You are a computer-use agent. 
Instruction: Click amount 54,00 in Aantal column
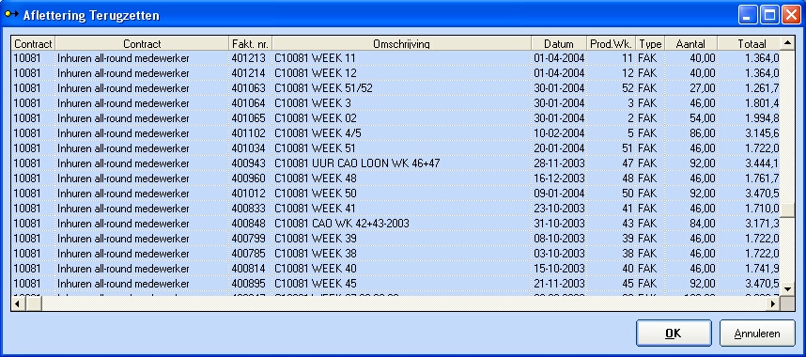702,117
